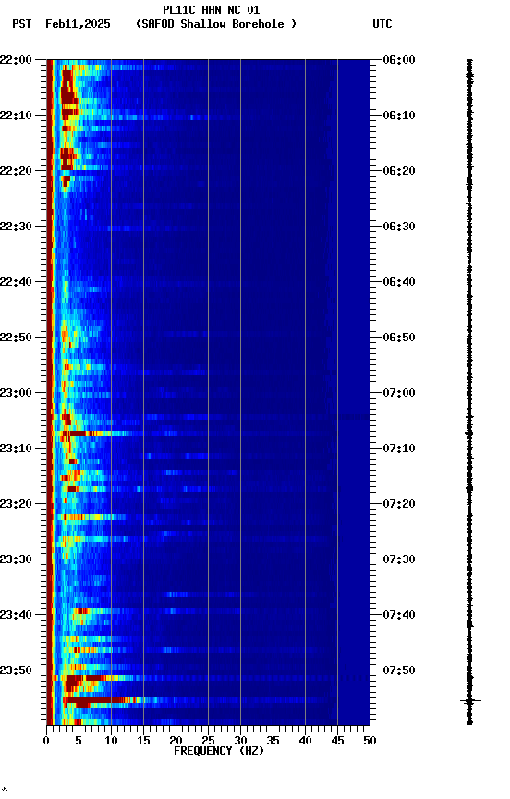This screenshot has width=510, height=799.
Task: Click the 23:00 PST time label
Action: click(16, 393)
